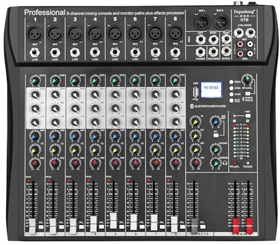Click the channel 1 volume fader
The width and height of the screenshot is (280, 245).
[x=32, y=227]
